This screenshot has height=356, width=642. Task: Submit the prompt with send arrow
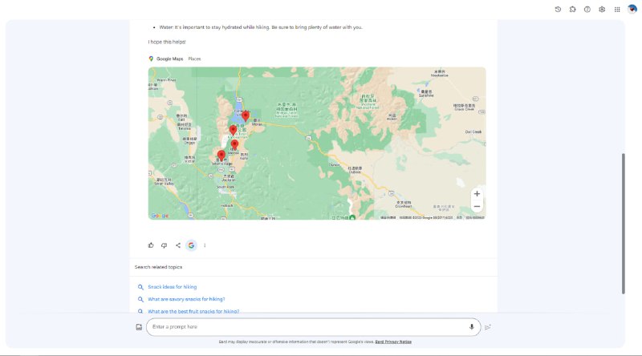point(488,327)
